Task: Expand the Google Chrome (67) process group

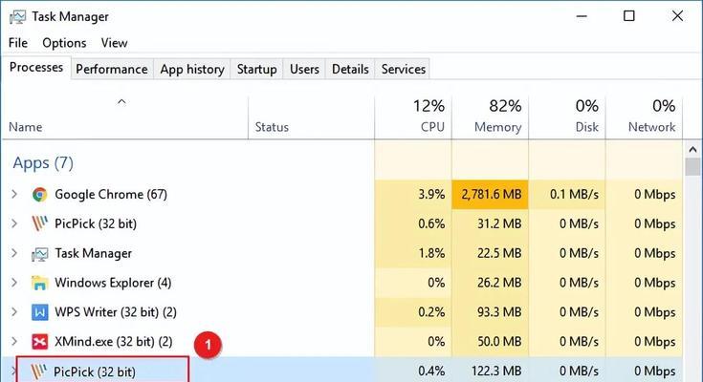Action: 14,194
